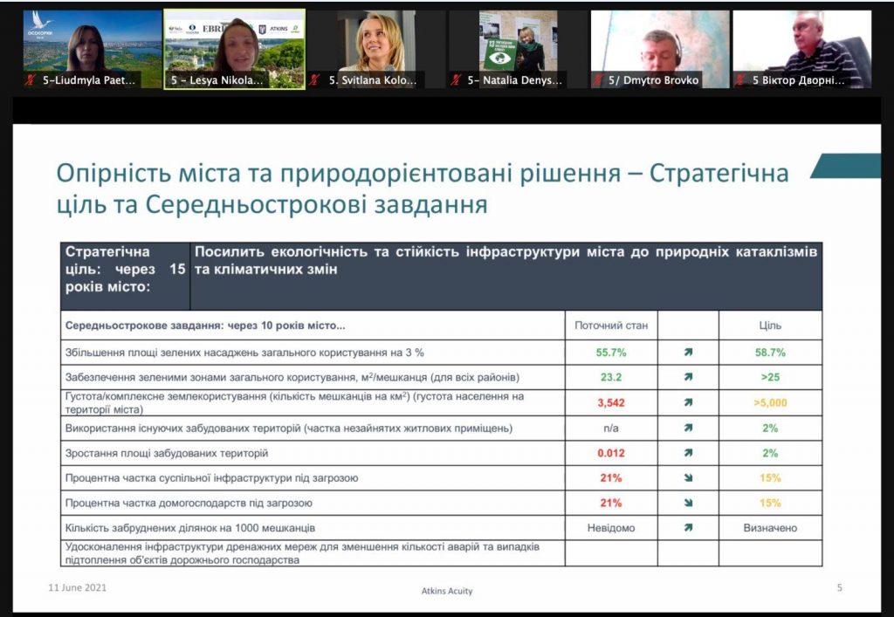
Task: Click the 15% target in the суспільної інфраструктури row
Action: pos(770,478)
